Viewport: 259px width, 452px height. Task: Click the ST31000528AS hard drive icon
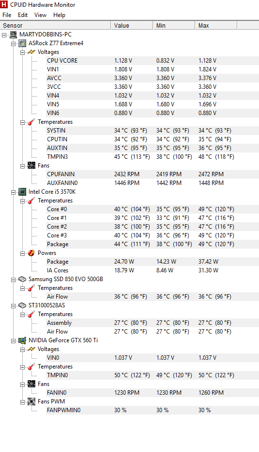tap(22, 305)
